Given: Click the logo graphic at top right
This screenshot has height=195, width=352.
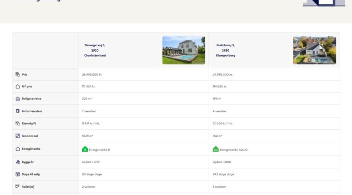Looking at the screenshot, I should [324, 3].
